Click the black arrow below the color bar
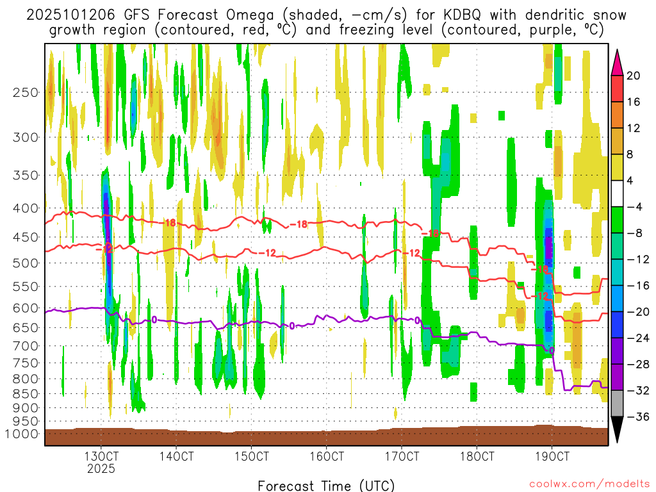 [x=617, y=430]
